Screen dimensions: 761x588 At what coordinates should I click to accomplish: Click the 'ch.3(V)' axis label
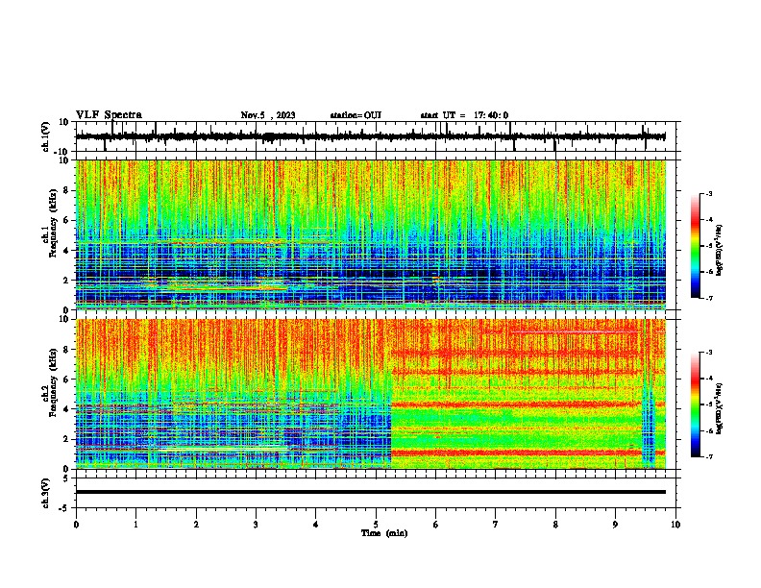(46, 493)
